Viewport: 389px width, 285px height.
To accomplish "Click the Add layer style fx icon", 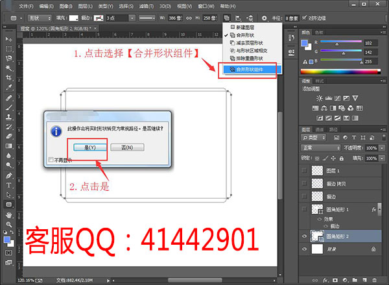I will coord(325,280).
